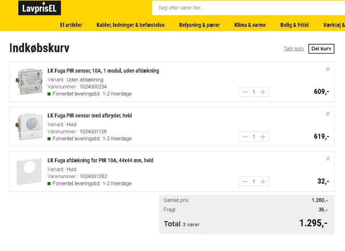Screen dimensions: 345x251
Task: Decrease quantity of PIR sensor 10A
Action: [245, 92]
